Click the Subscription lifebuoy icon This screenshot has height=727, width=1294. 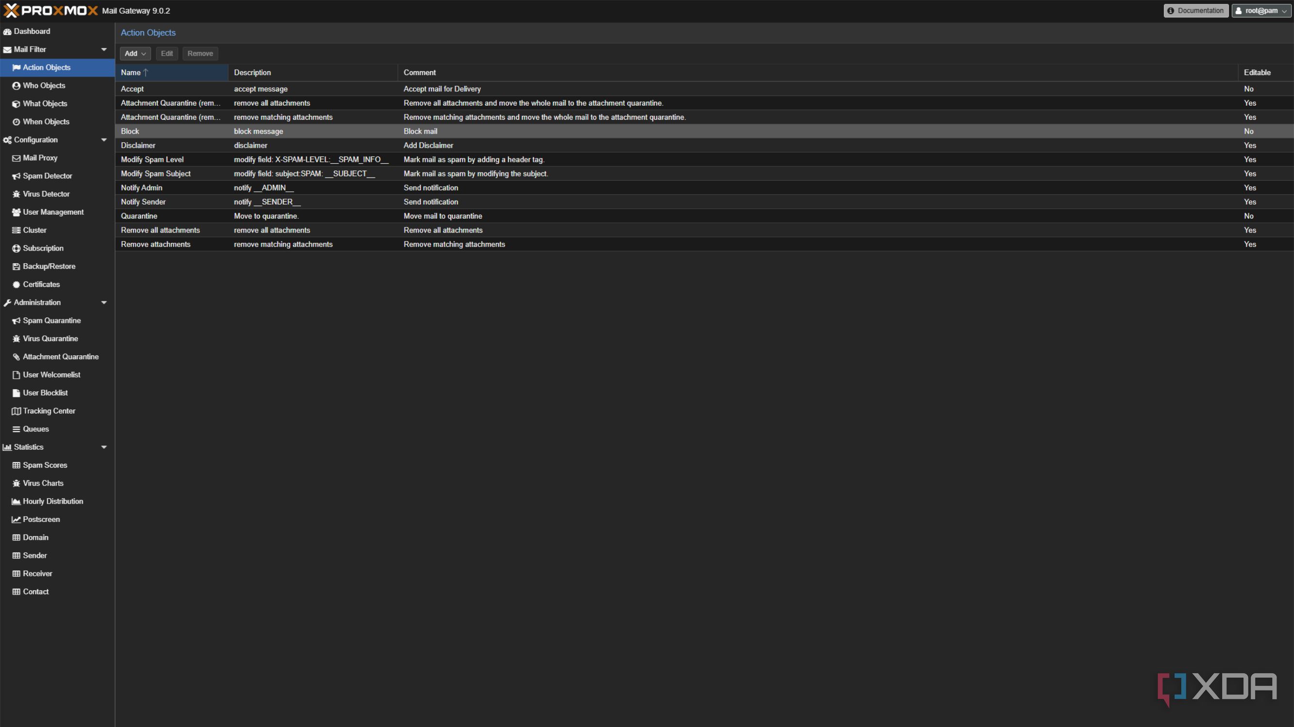tap(16, 248)
